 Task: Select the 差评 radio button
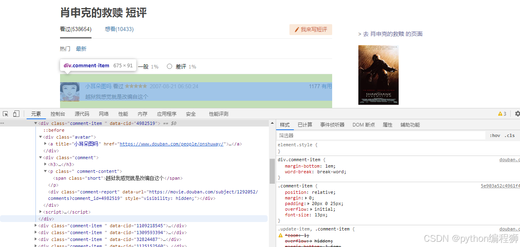pyautogui.click(x=169, y=66)
